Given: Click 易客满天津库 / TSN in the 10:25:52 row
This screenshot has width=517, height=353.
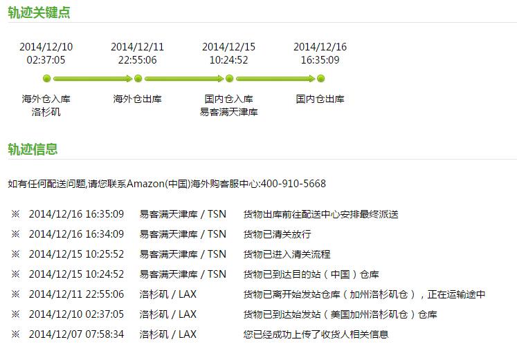Looking at the screenshot, I should tap(183, 254).
